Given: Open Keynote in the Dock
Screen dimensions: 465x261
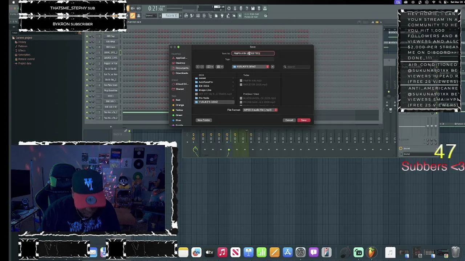Looking at the screenshot, I should coord(248,252).
